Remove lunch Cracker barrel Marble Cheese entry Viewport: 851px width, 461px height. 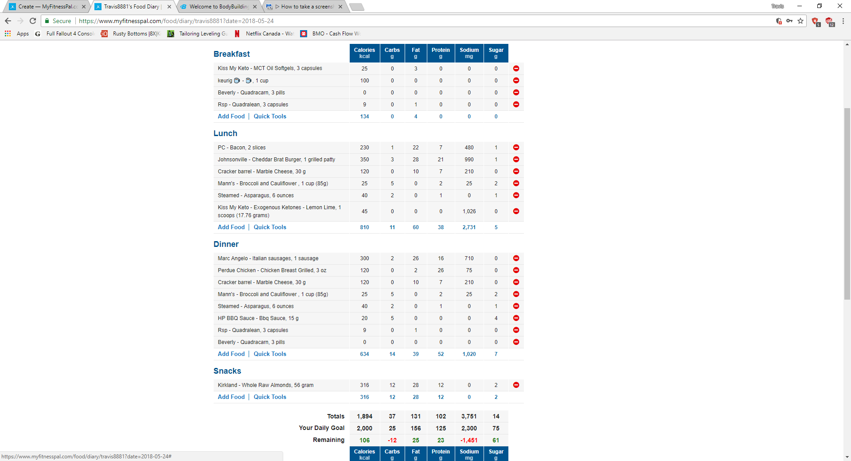(516, 171)
